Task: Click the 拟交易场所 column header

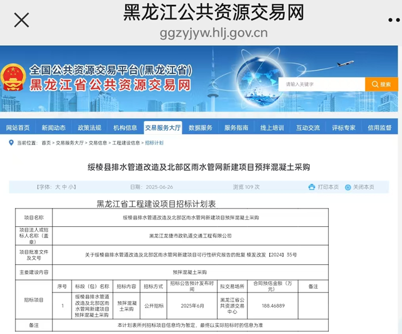Action: pos(232,287)
